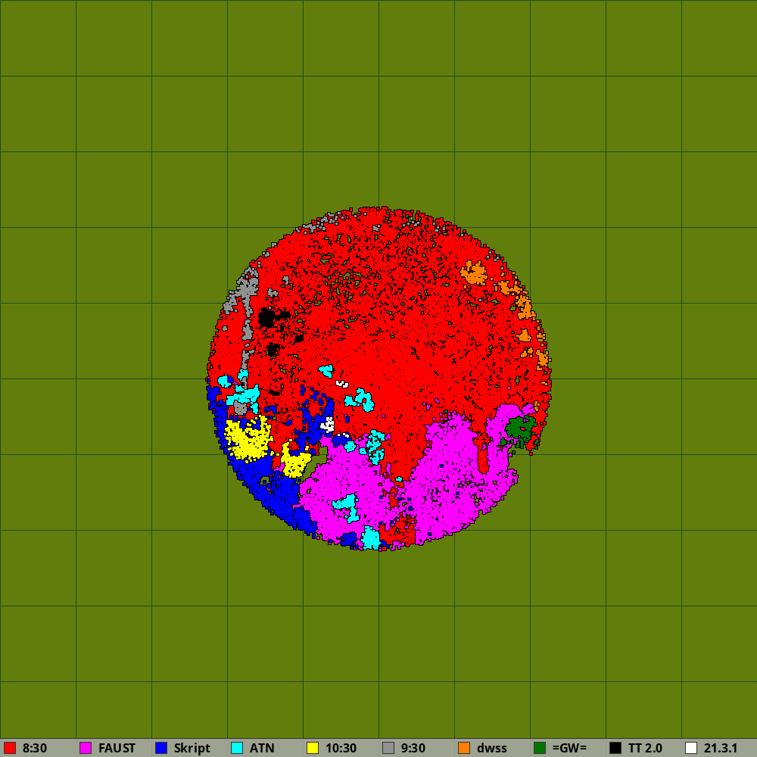Click the black TT 2.0 legend swatch
This screenshot has height=757, width=757.
615,748
